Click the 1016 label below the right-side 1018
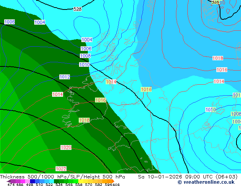Image resolution: width=241 pixels, height=186 pixels. pos(222,70)
